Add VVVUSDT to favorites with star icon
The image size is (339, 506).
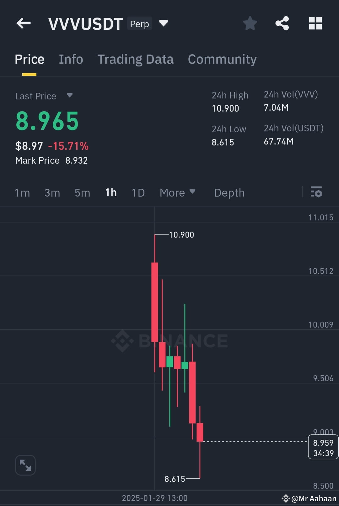coord(250,23)
